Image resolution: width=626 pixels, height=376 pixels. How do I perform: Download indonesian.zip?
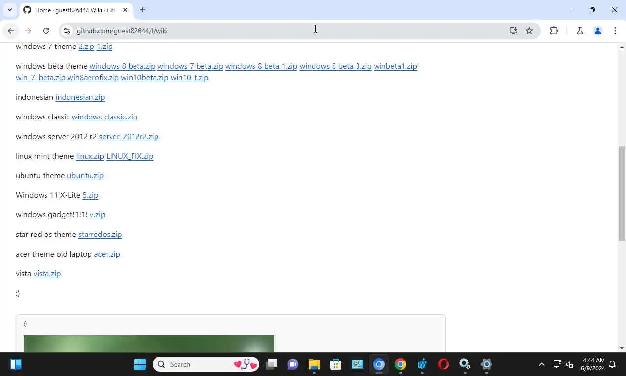[80, 97]
